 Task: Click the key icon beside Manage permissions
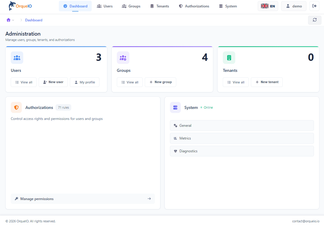(x=16, y=199)
